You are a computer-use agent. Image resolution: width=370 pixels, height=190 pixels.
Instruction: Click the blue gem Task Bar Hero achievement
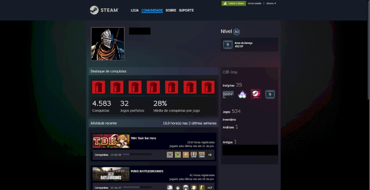(x=170, y=155)
